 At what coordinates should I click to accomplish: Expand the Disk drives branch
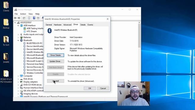coord(18,79)
